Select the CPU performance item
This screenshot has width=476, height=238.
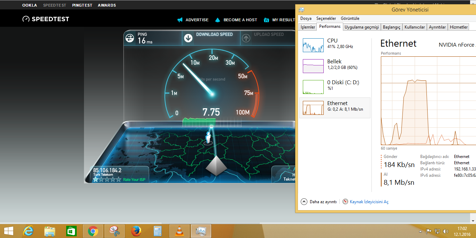(x=335, y=45)
